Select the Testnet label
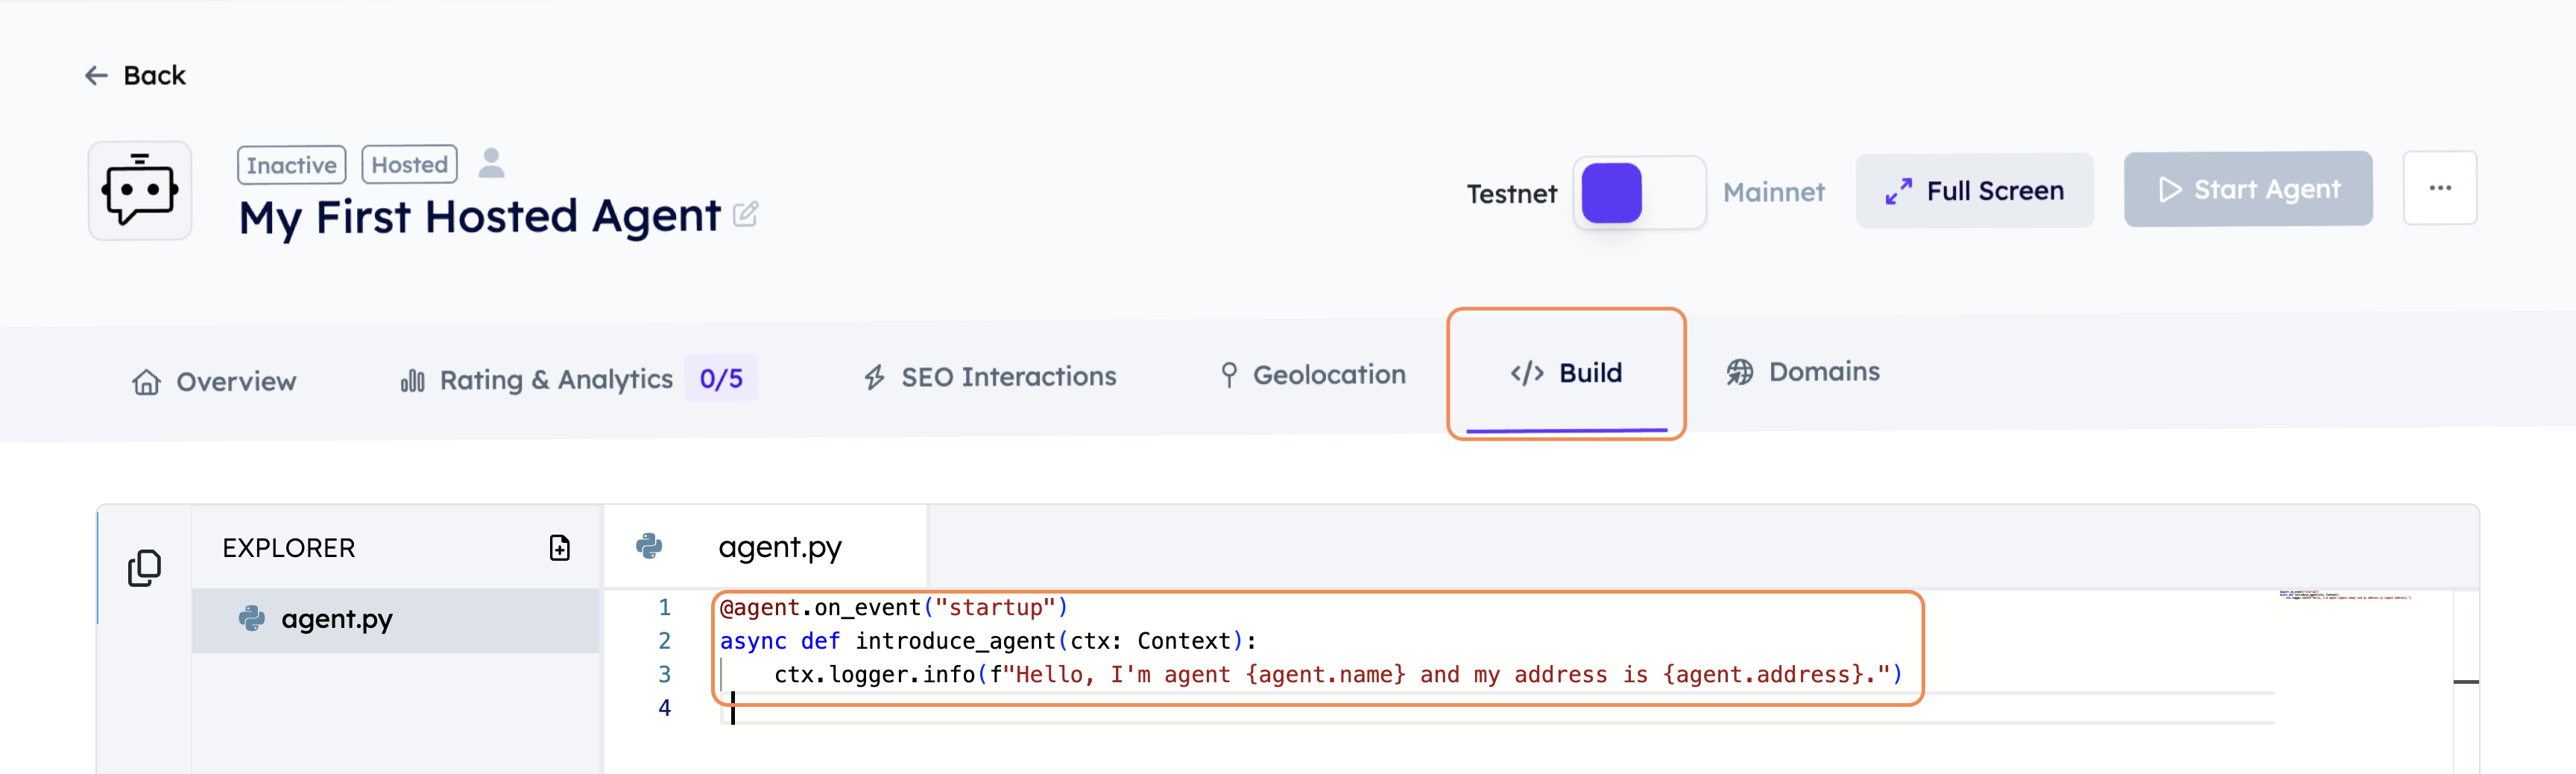Screen dimensions: 2576x774 tap(1511, 194)
